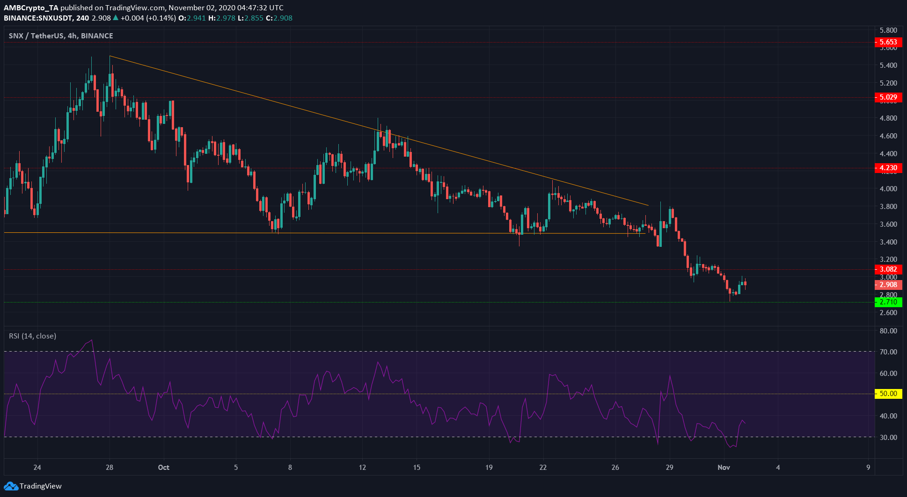Image resolution: width=907 pixels, height=497 pixels.
Task: Click the latest candlestick near 2.908
Action: (x=745, y=283)
